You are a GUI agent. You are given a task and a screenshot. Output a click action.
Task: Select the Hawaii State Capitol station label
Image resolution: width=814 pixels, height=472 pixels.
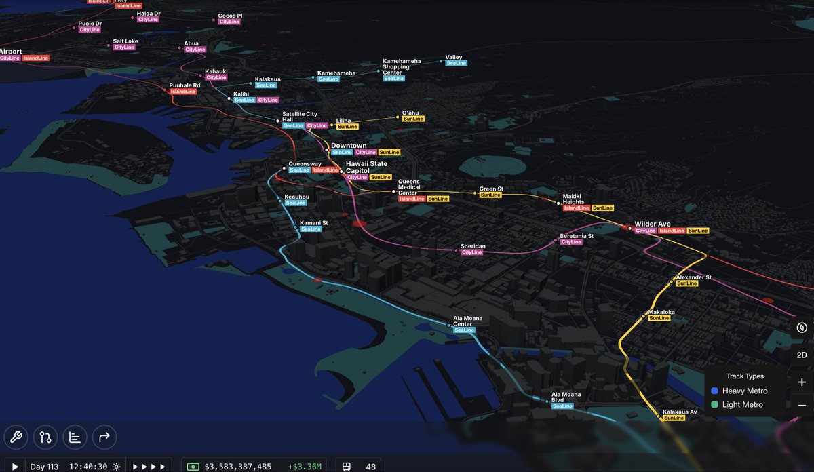(366, 167)
